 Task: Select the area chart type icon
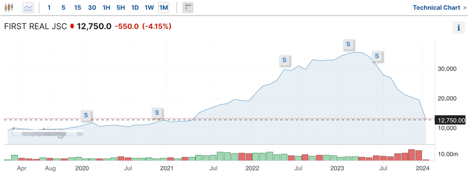pyautogui.click(x=28, y=7)
